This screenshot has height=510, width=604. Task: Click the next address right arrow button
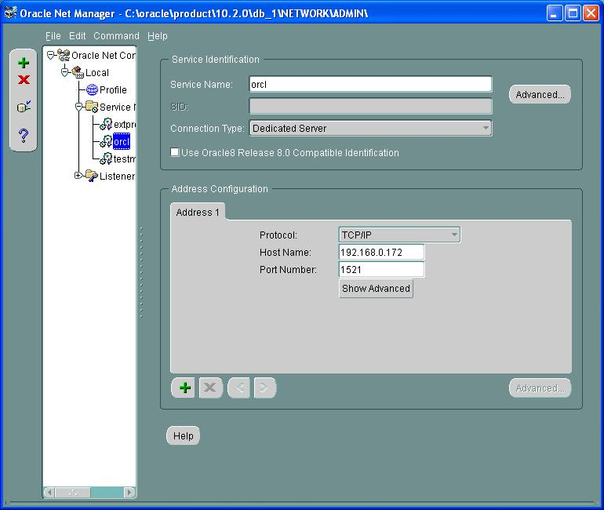[x=264, y=388]
